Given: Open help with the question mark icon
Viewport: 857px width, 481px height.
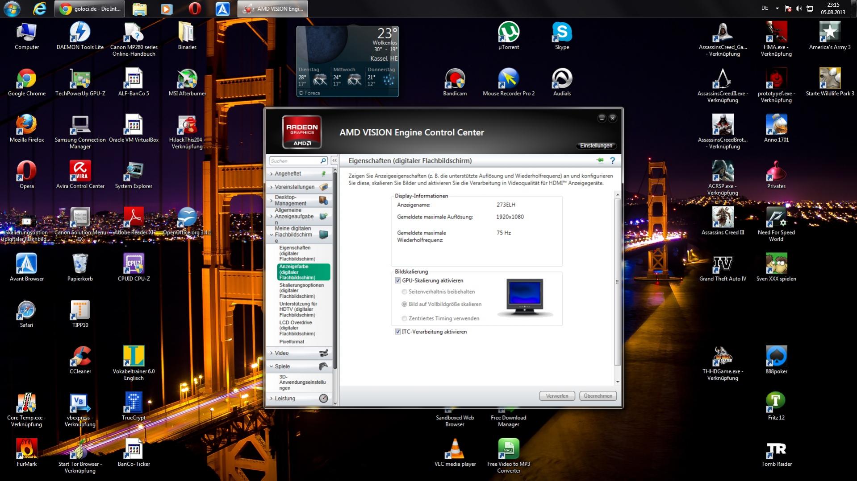Looking at the screenshot, I should pyautogui.click(x=613, y=160).
